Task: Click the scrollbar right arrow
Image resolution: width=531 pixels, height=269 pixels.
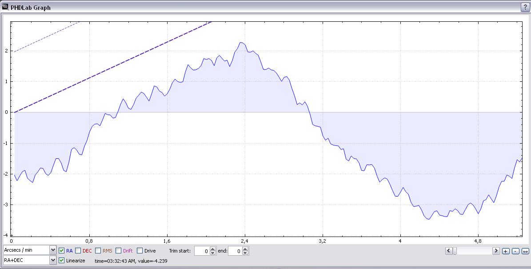Action: 496,251
